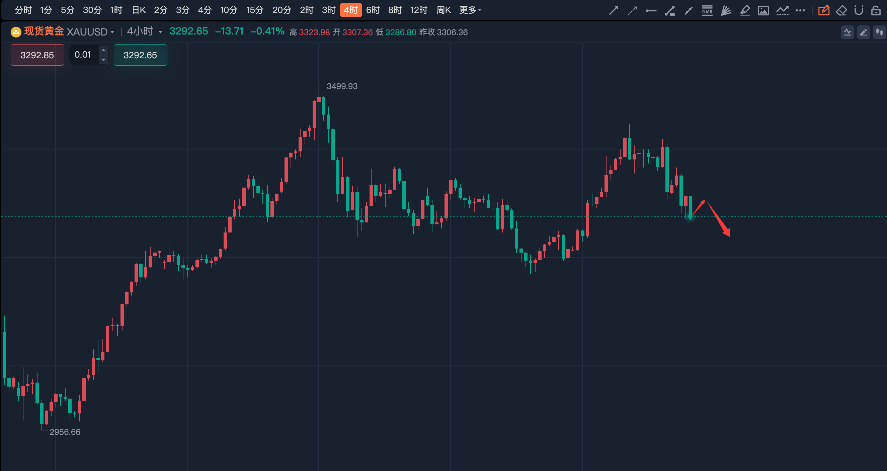Select the highlighter marker tool

click(x=745, y=11)
